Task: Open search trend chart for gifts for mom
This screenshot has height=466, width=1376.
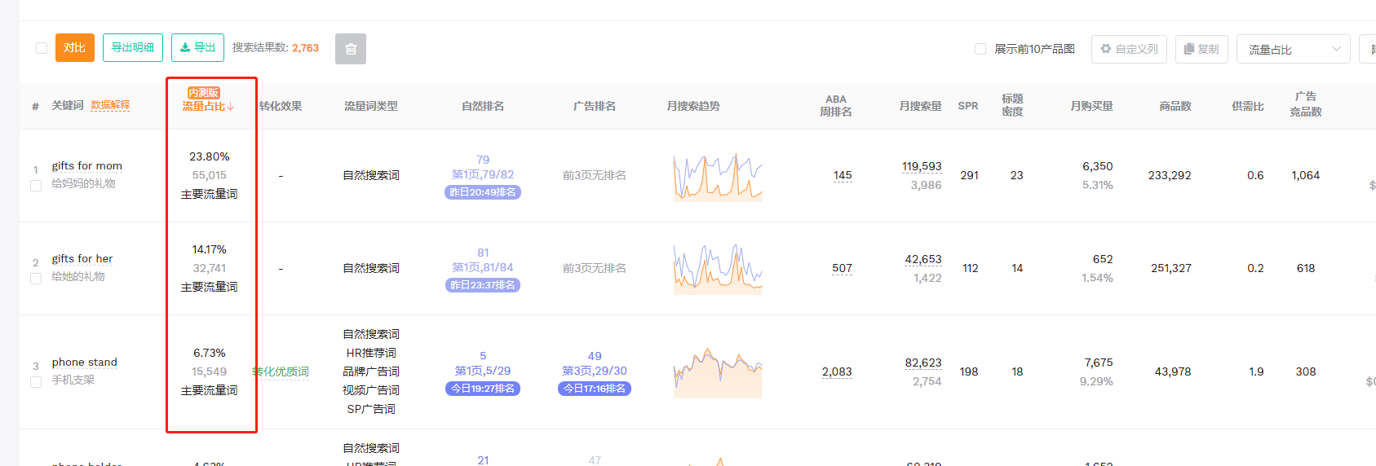Action: (x=717, y=176)
